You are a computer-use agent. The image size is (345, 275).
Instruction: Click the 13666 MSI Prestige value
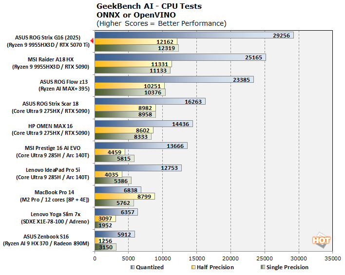pos(175,146)
